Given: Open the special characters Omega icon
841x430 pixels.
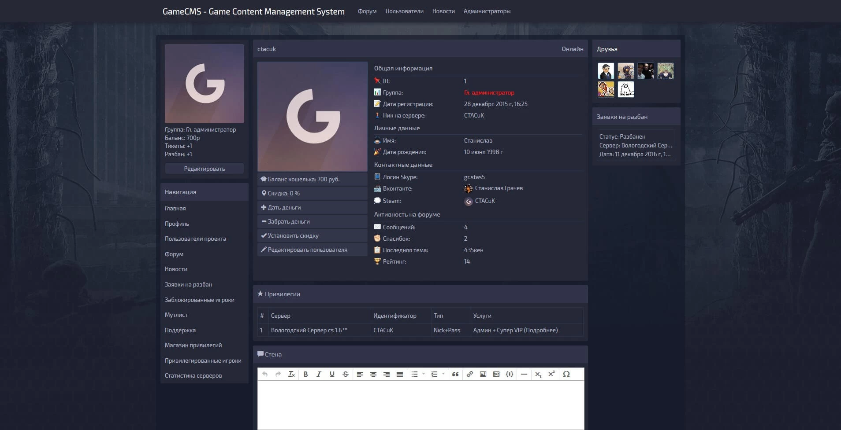Looking at the screenshot, I should (566, 374).
